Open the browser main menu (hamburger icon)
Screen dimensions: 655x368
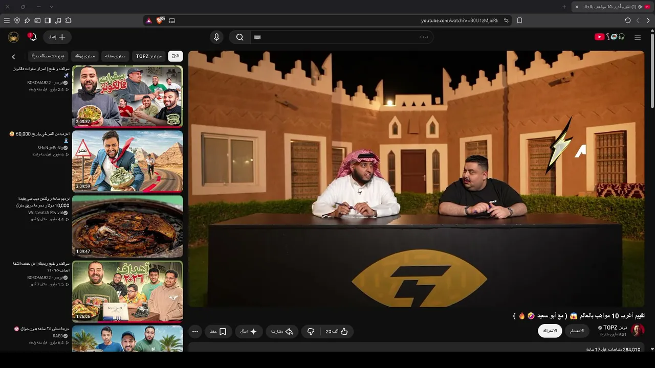pyautogui.click(x=7, y=20)
